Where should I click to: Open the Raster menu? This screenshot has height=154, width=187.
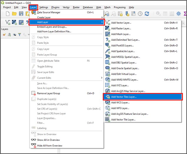click(76, 7)
